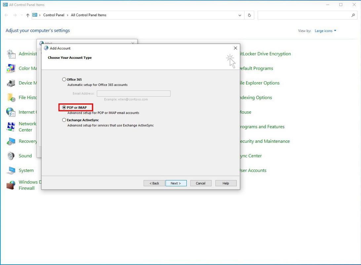Open the System icon

click(11, 170)
